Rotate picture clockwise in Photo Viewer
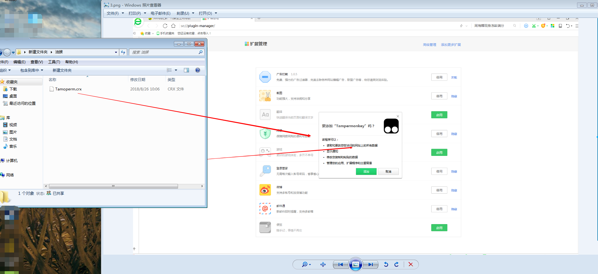 (397, 264)
